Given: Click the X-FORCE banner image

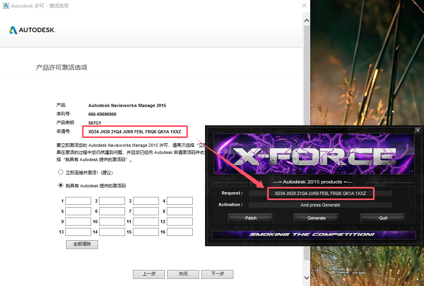Looking at the screenshot, I should tap(314, 154).
